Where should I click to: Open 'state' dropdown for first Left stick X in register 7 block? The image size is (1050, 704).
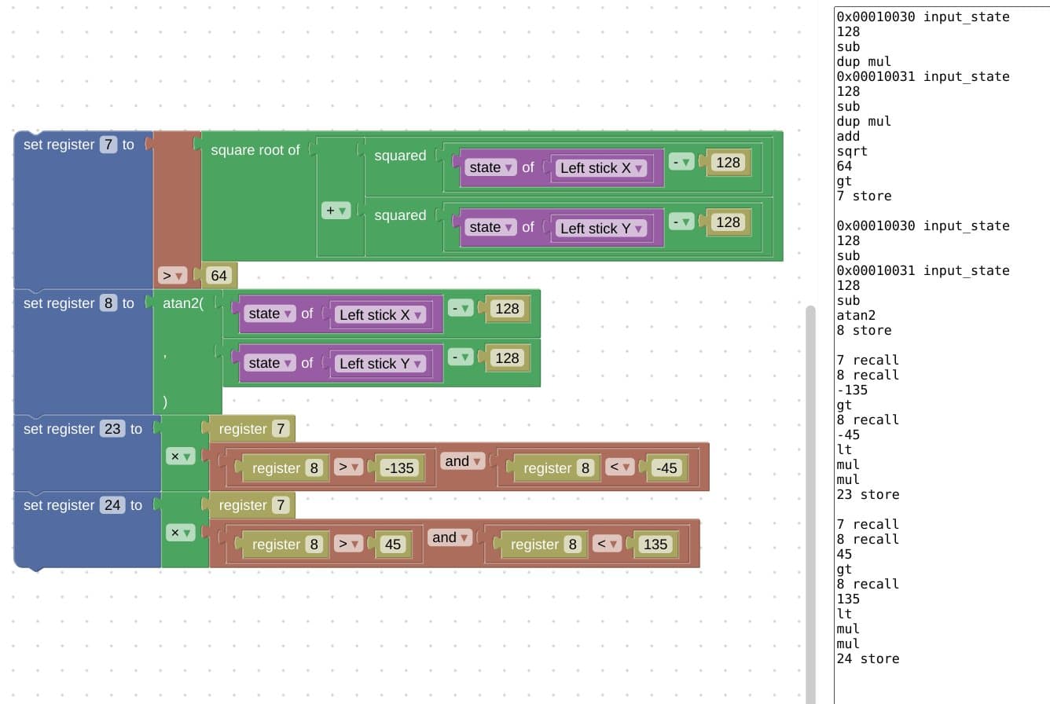pos(491,167)
